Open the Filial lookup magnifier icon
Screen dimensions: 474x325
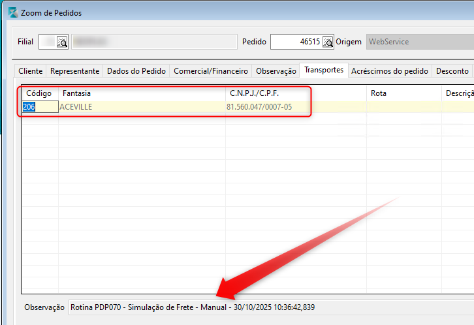click(62, 42)
